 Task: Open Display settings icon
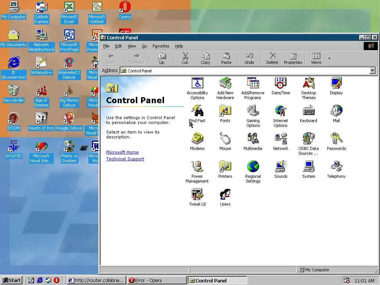pos(336,86)
